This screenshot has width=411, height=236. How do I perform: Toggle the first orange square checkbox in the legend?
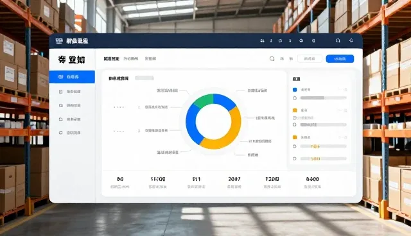tap(295, 110)
